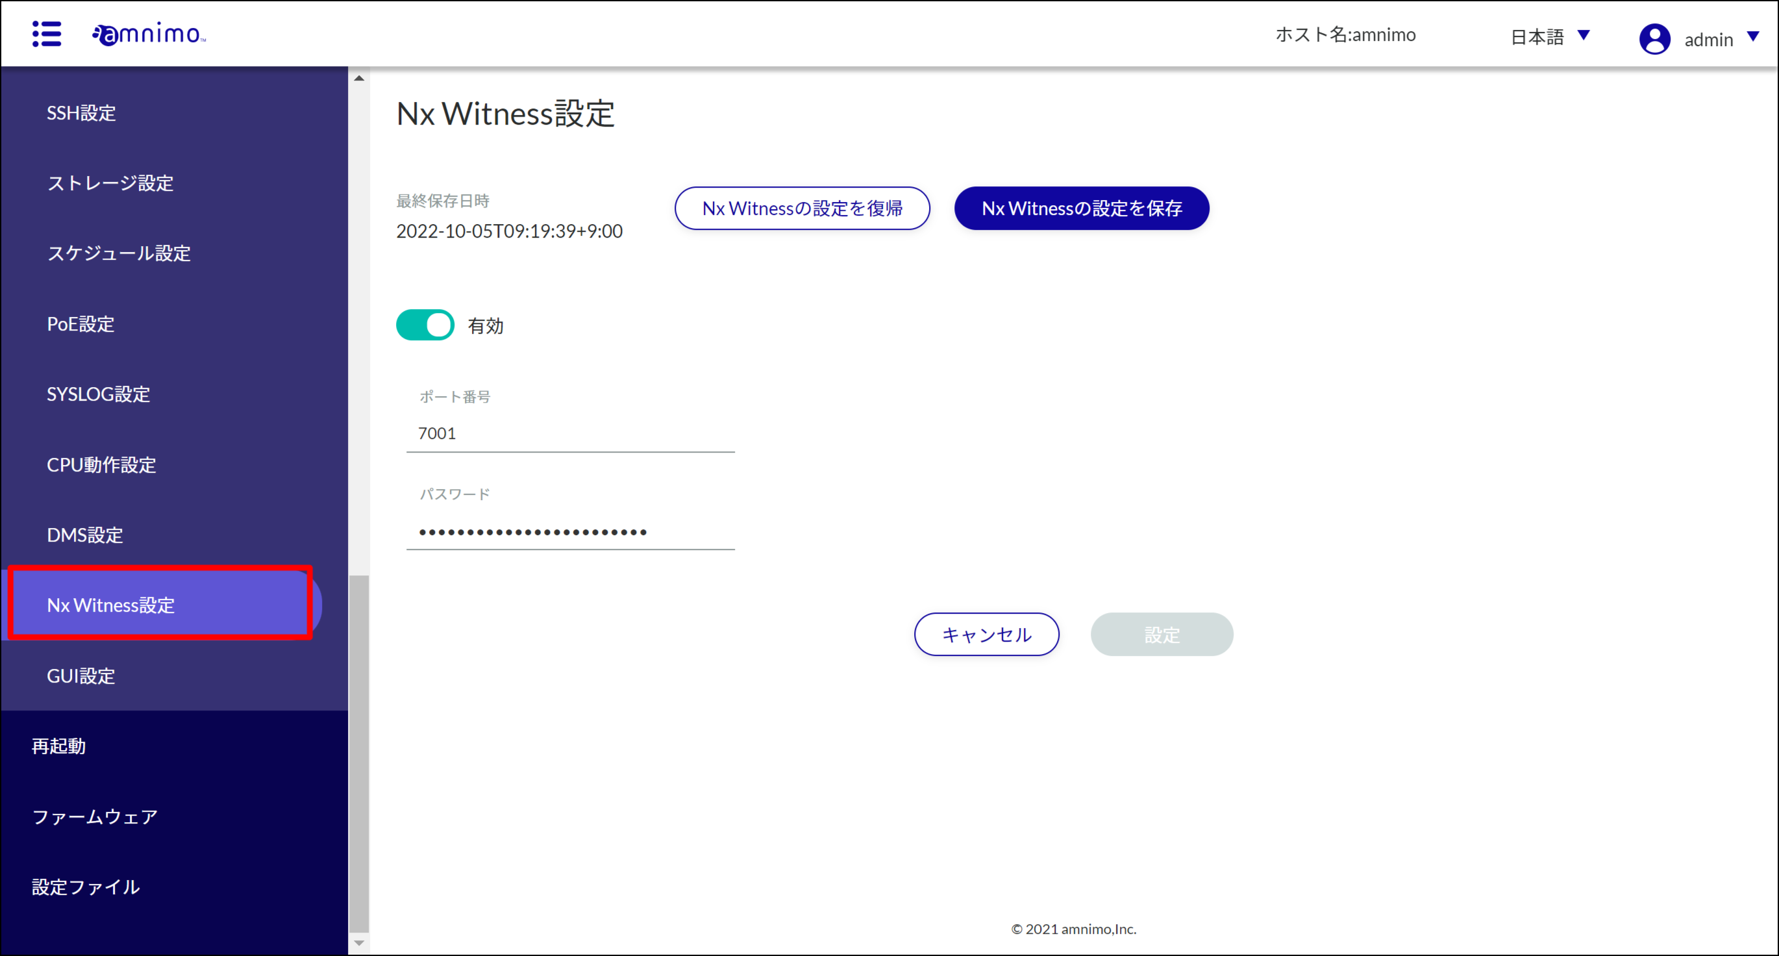
Task: Click the キャンセル button
Action: point(986,634)
